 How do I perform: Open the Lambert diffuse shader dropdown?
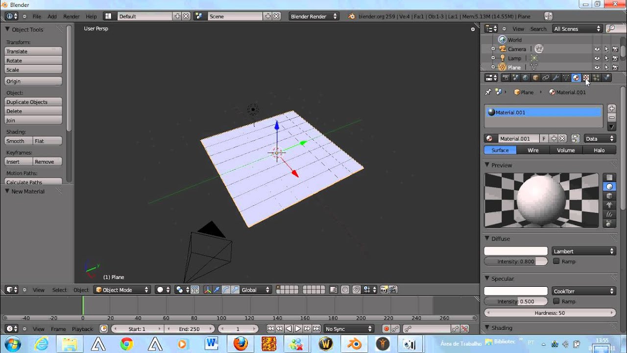click(583, 251)
